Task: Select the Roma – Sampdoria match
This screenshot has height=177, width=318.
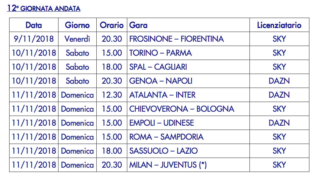Action: coord(166,137)
